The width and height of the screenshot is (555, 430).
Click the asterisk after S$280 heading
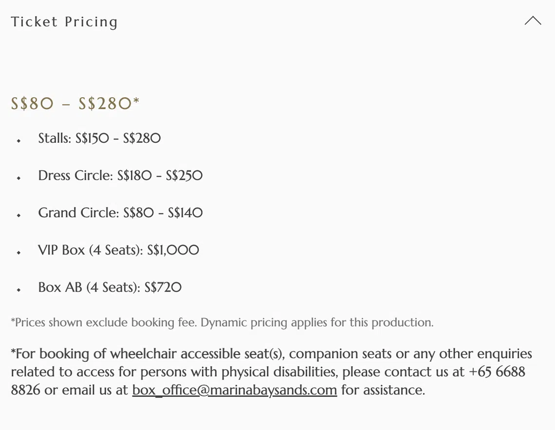click(136, 101)
